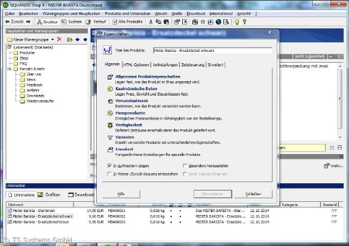Click the star favorites toolbar icon

coord(203,22)
